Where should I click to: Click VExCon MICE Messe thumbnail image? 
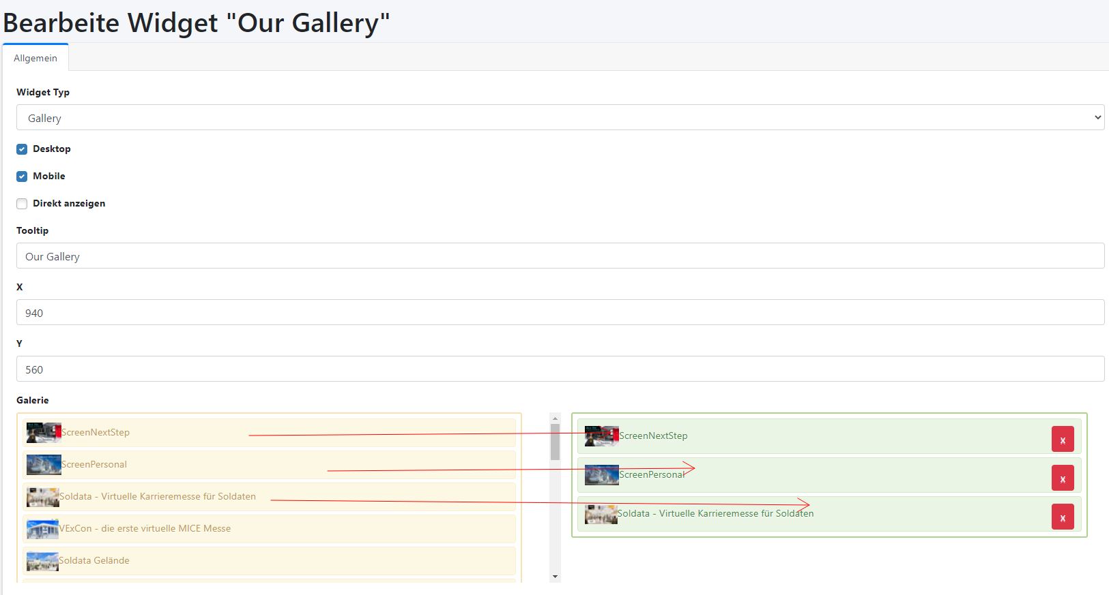point(42,529)
